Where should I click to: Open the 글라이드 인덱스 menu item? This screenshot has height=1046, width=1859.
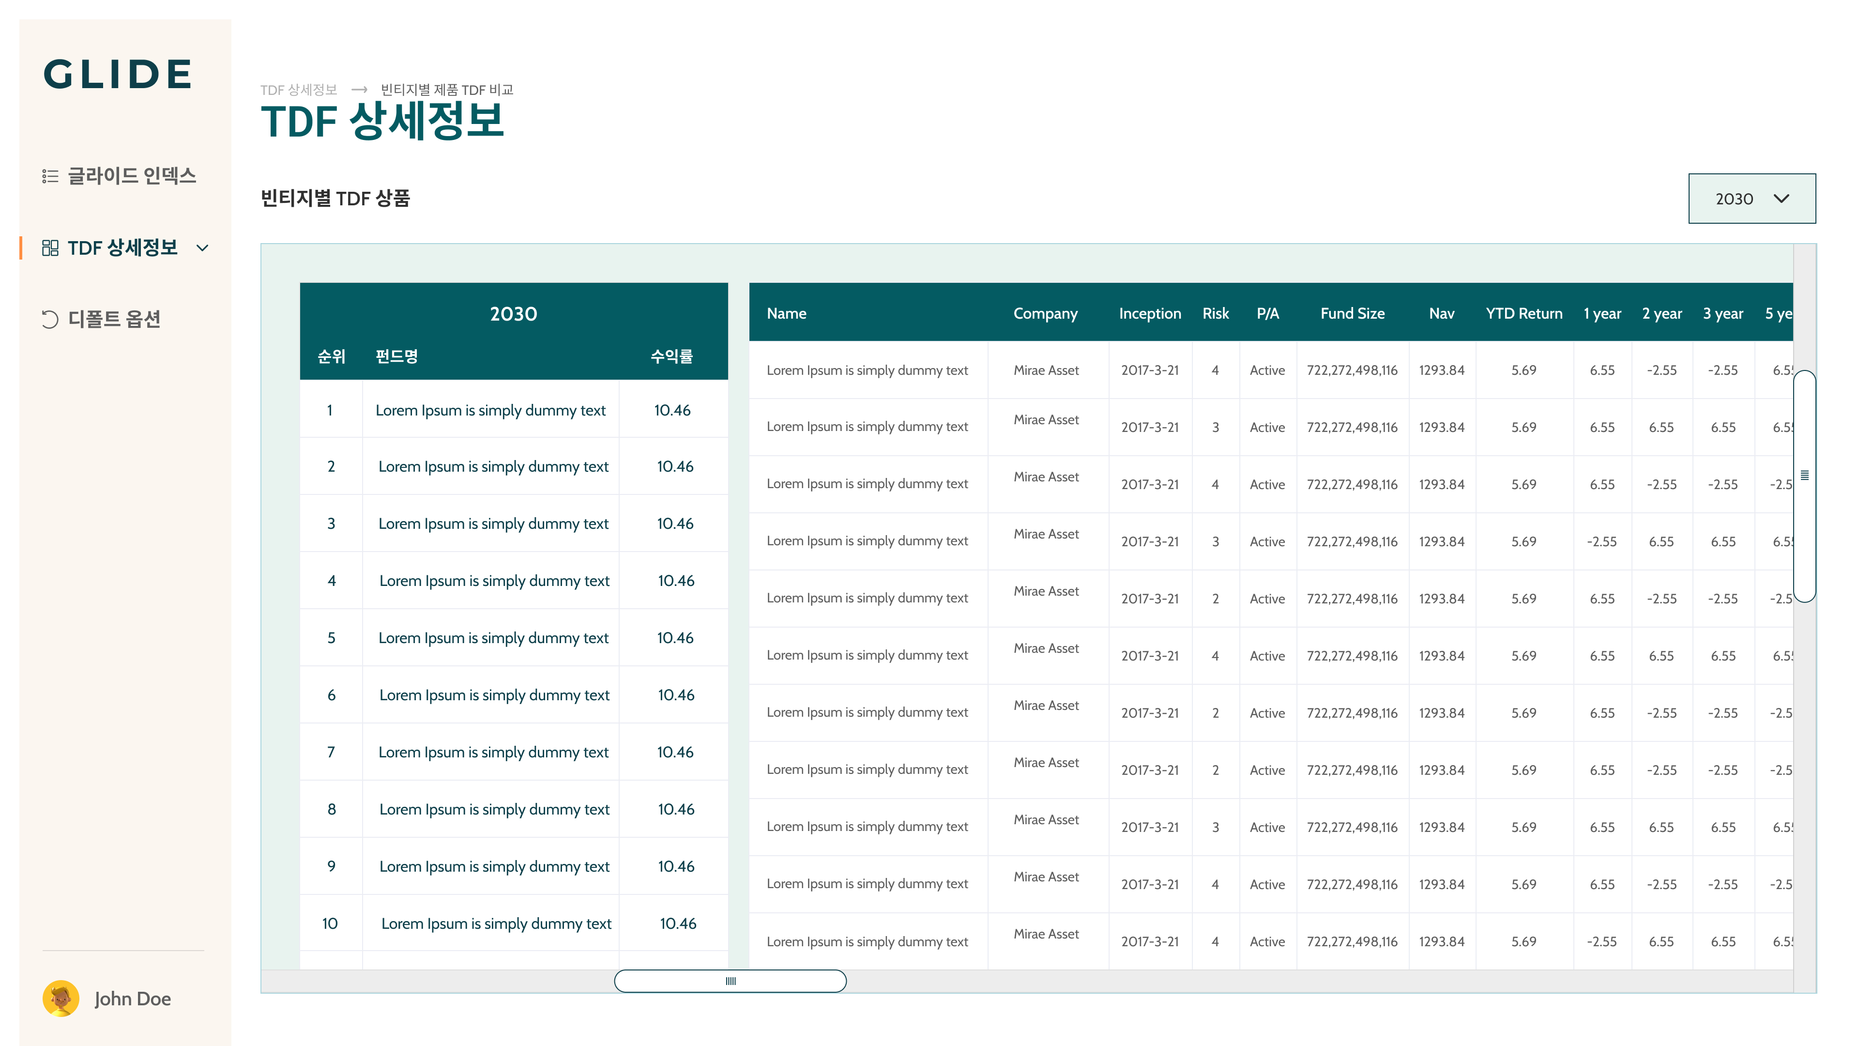[x=132, y=176]
